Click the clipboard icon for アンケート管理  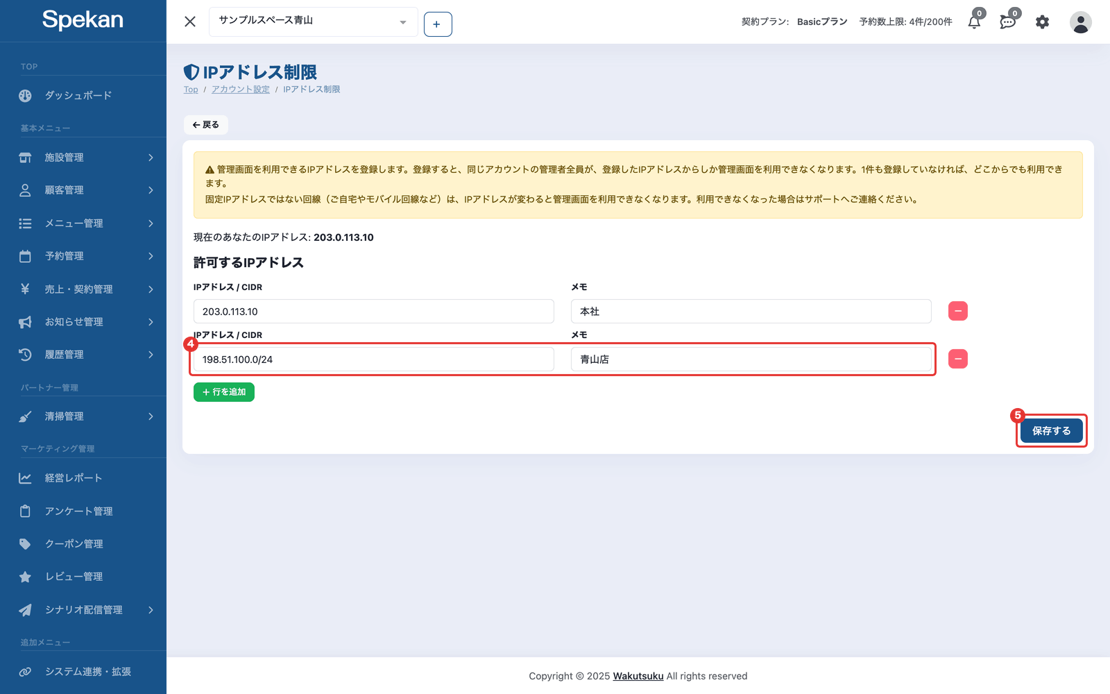25,511
